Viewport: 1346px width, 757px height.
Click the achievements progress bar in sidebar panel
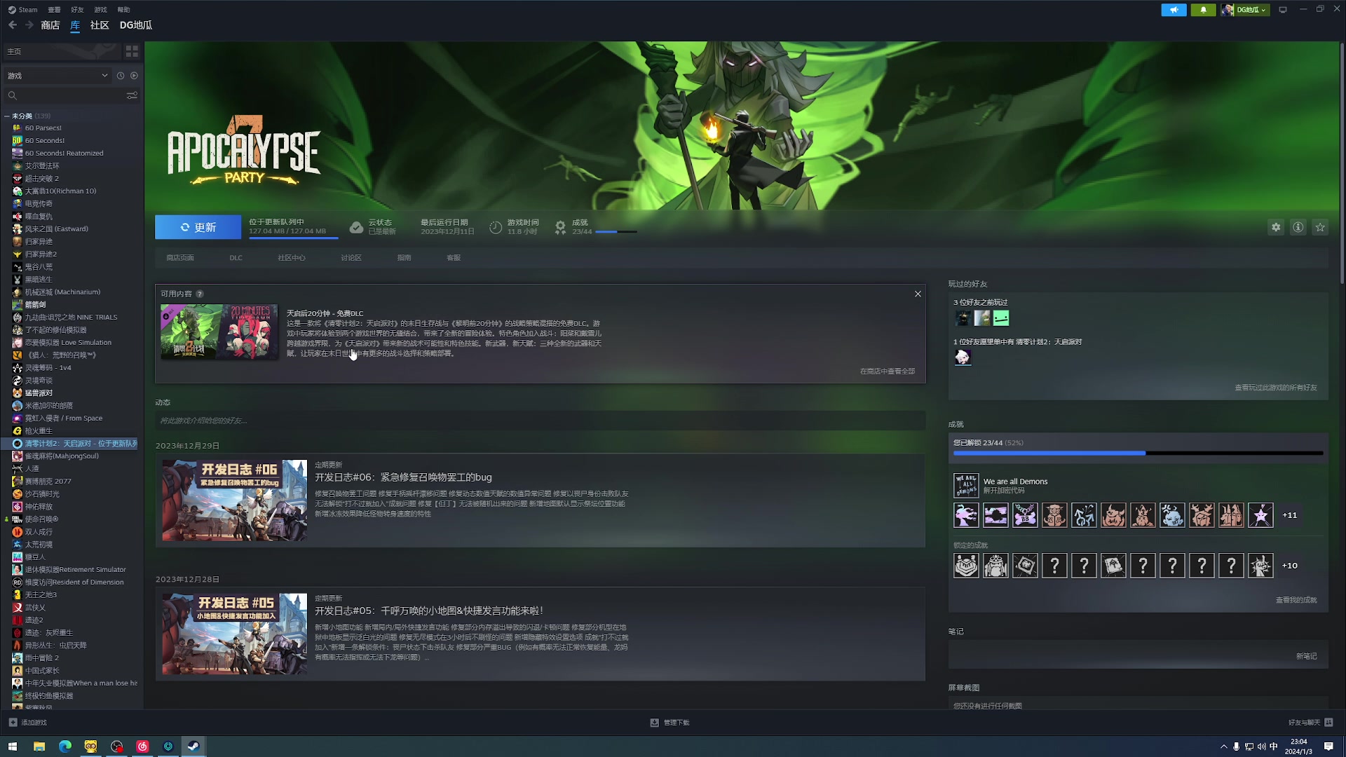point(1138,453)
